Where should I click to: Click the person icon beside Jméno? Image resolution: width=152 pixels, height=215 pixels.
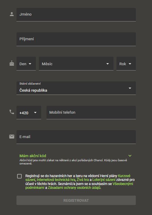pyautogui.click(x=12, y=14)
